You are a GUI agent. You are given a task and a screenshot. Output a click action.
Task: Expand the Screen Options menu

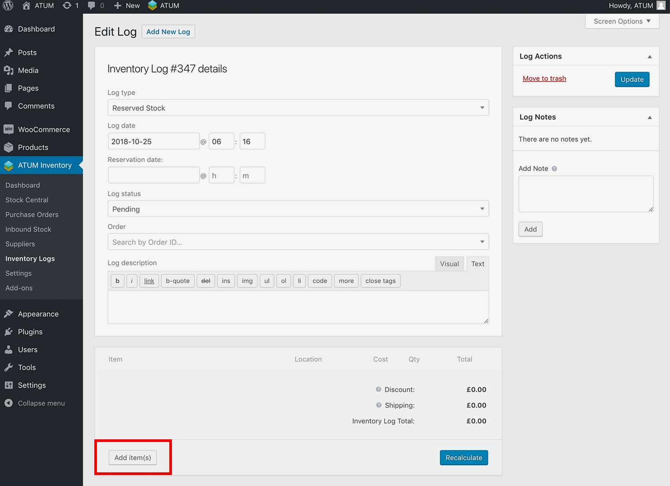coord(622,21)
